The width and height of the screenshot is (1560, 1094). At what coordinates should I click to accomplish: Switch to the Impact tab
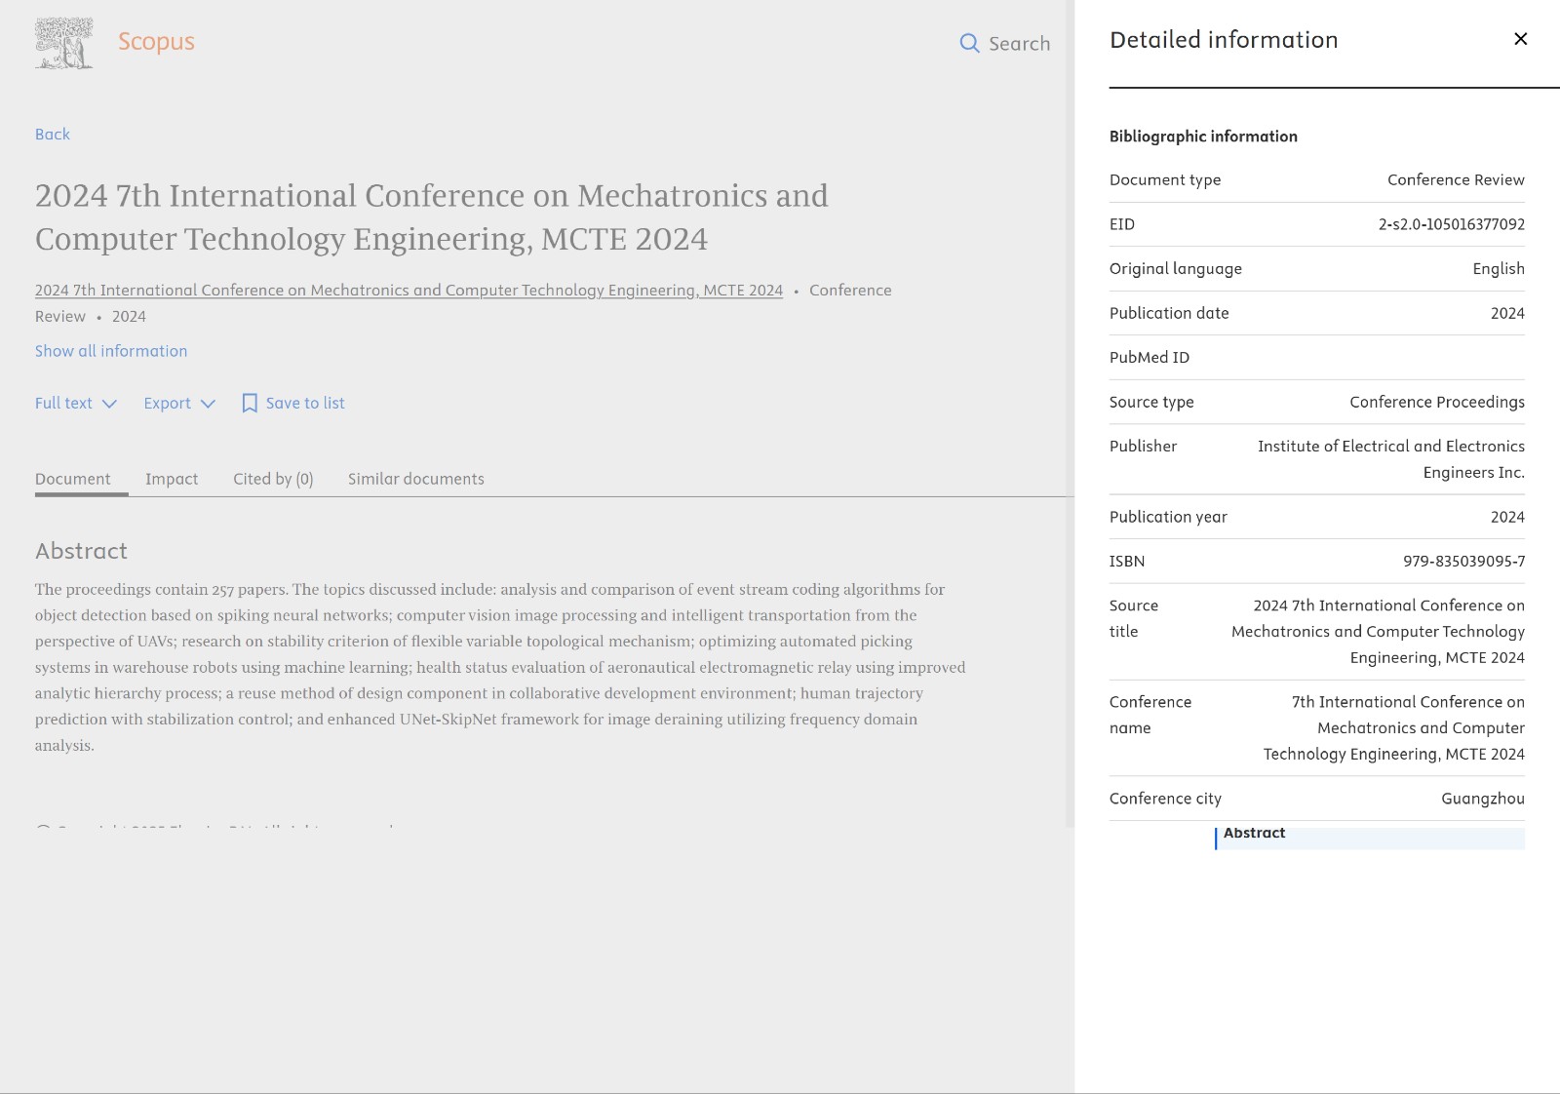tap(172, 479)
